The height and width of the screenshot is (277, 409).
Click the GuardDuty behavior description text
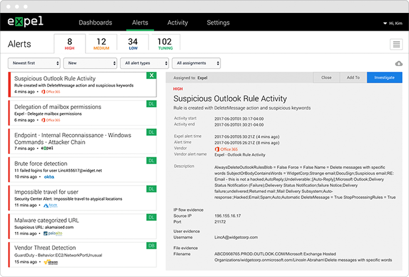58,255
